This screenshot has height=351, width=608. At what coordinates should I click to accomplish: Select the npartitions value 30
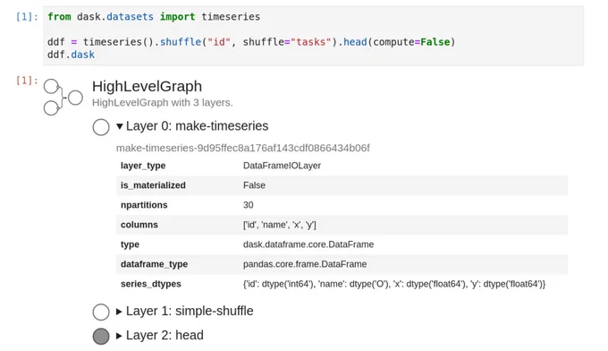(x=249, y=205)
